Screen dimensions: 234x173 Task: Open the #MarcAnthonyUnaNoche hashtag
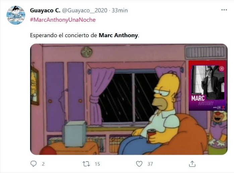click(63, 20)
